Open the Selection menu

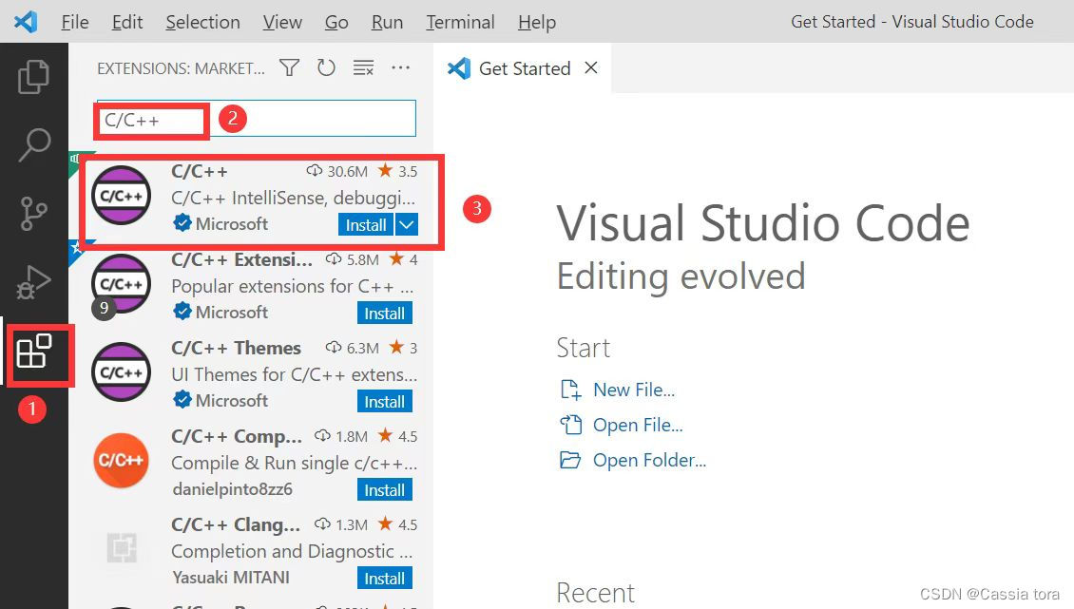coord(202,22)
